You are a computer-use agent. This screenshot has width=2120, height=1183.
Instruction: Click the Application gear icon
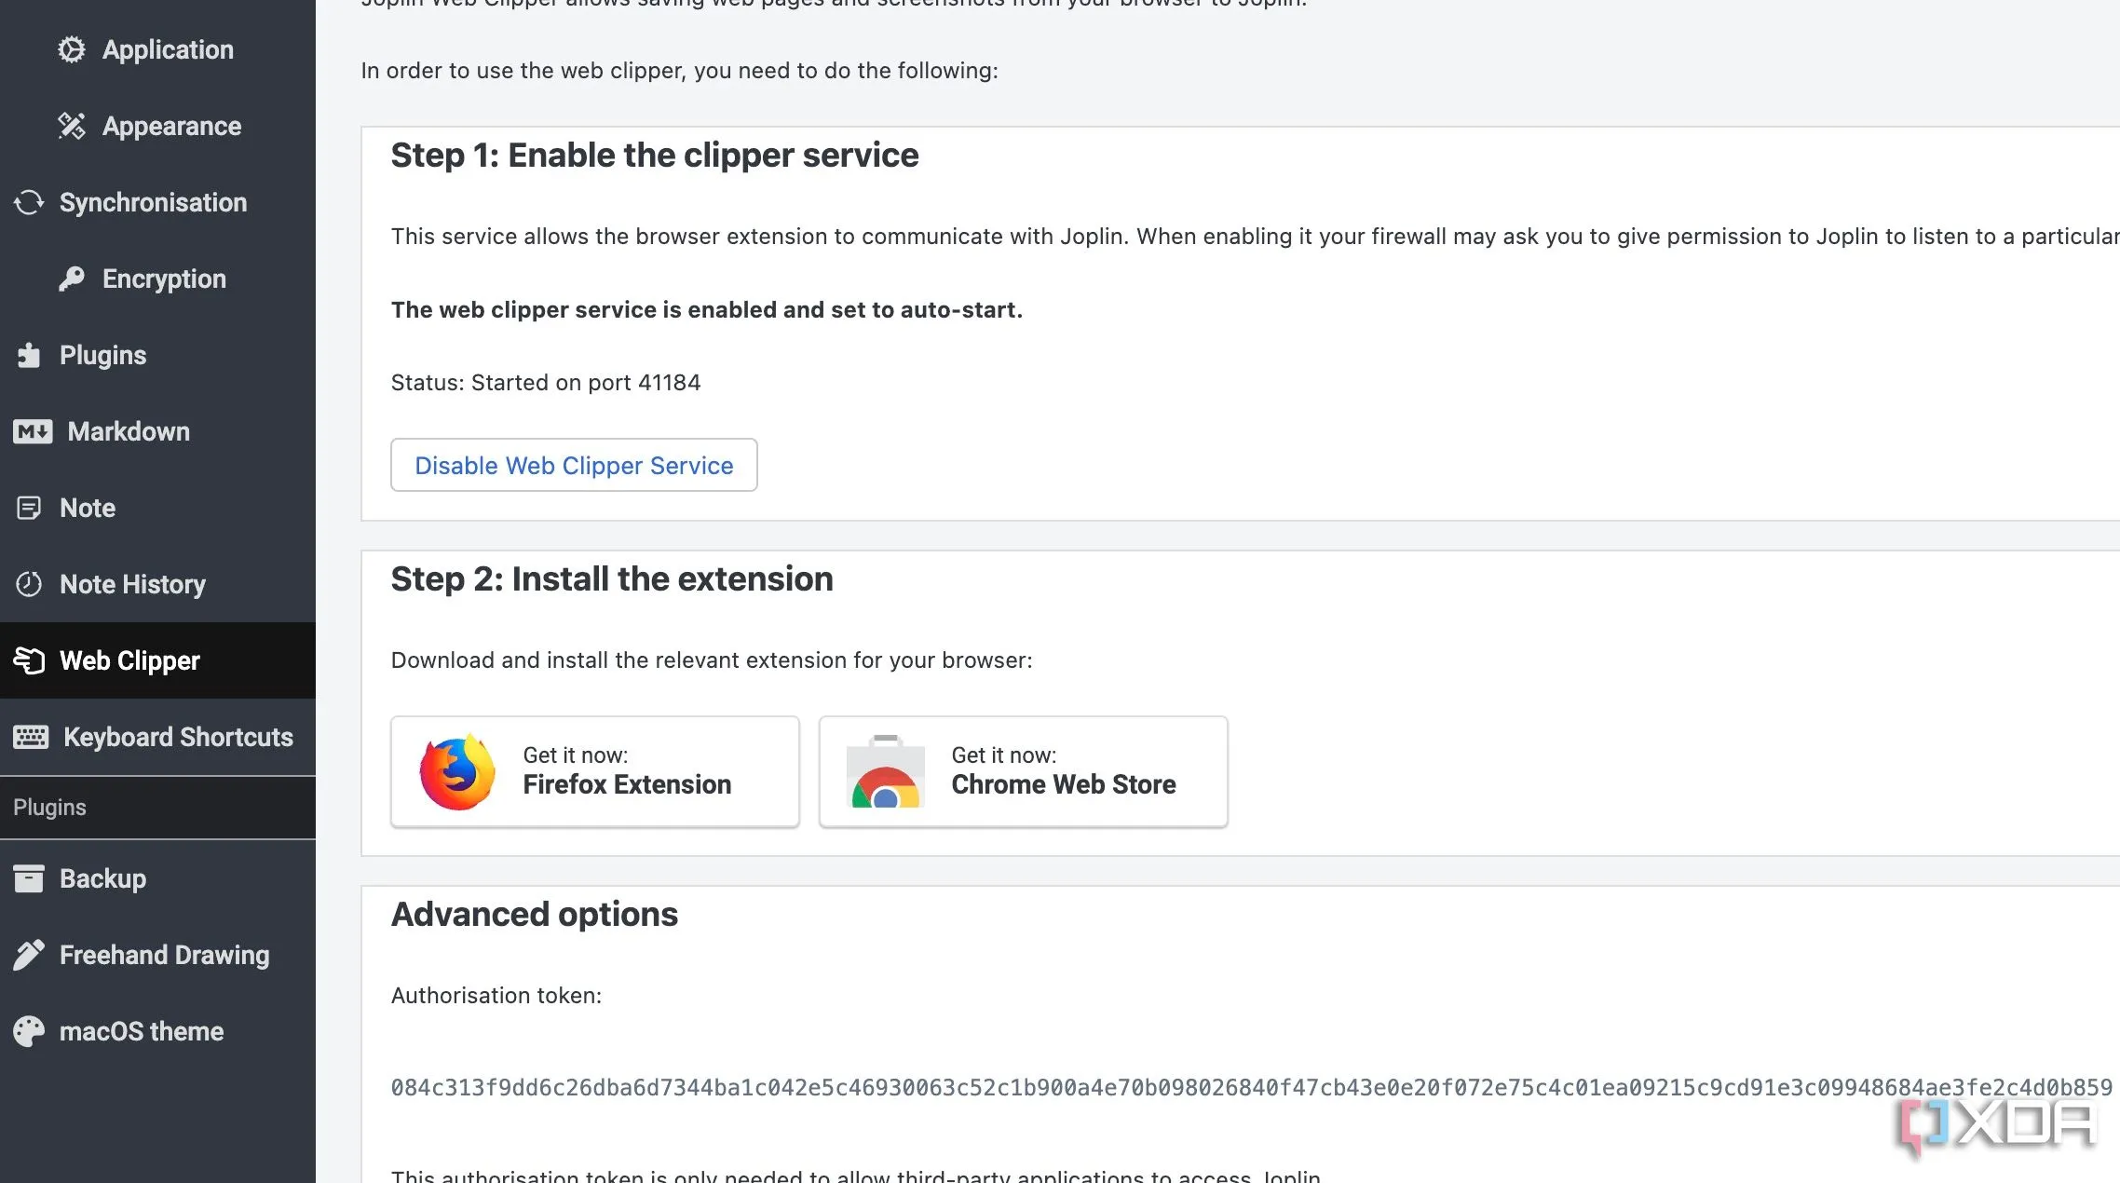tap(72, 49)
